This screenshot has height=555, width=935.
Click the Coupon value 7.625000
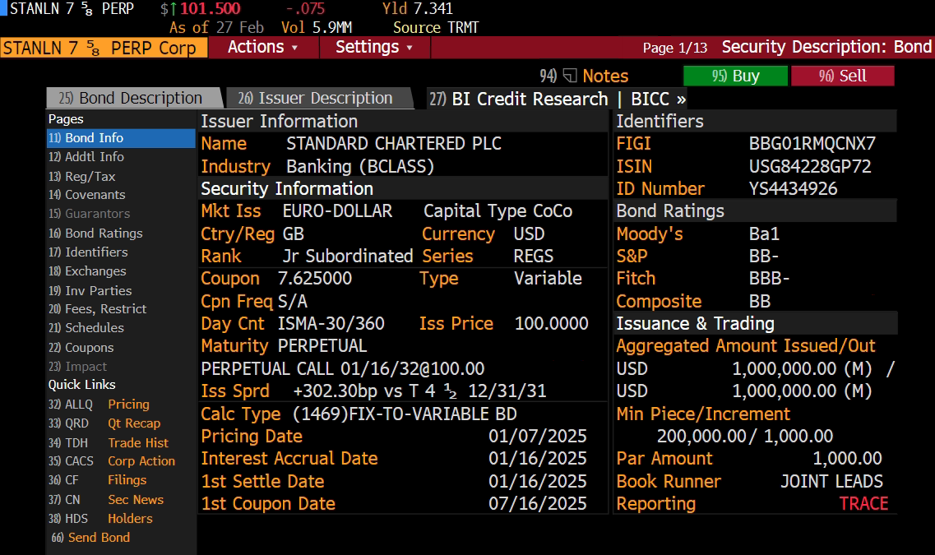click(315, 279)
